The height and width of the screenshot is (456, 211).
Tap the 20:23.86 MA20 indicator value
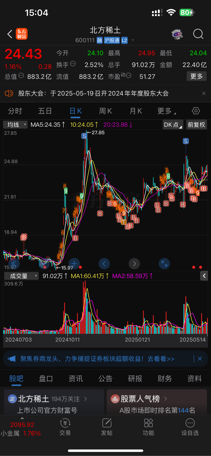[x=118, y=125]
